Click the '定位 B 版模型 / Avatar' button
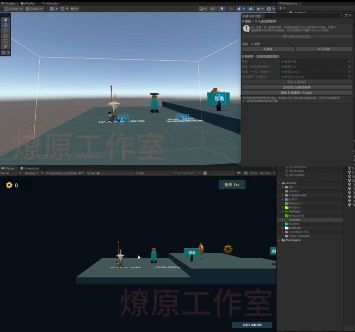355x332 pixels. point(297,93)
